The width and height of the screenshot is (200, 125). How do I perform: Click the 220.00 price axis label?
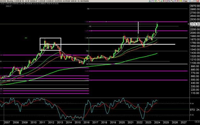pyautogui.click(x=195, y=90)
